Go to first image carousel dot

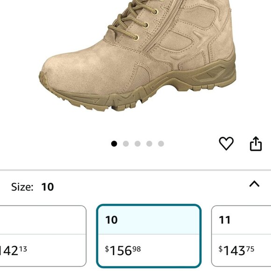pos(114,143)
